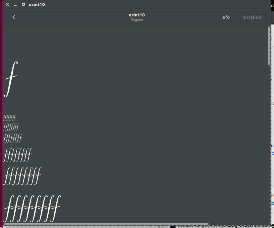Viewport: 274px width, 228px height.
Task: Maximize the esint10 window
Action: [23, 4]
